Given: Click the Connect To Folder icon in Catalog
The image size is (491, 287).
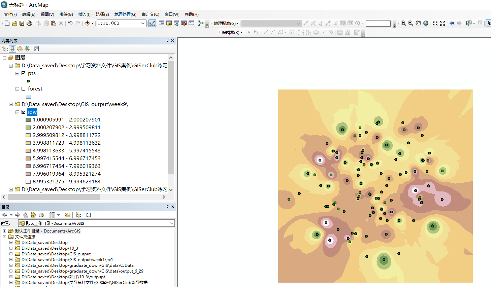Looking at the screenshot, I should [x=68, y=215].
